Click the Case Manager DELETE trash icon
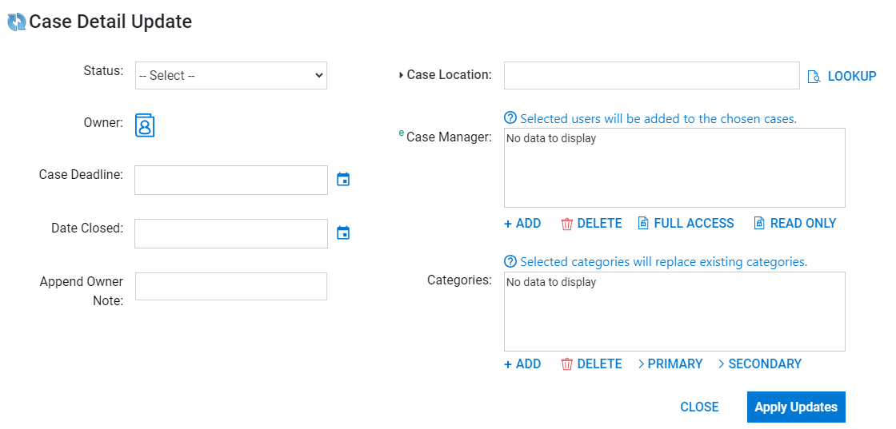Image resolution: width=896 pixels, height=429 pixels. click(567, 224)
